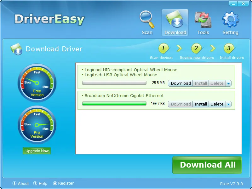Image resolution: width=252 pixels, height=189 pixels.
Task: Click step 2 Review new drivers badge
Action: click(x=196, y=48)
